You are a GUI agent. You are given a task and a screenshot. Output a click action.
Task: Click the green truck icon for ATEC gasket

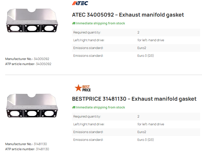tap(74, 23)
